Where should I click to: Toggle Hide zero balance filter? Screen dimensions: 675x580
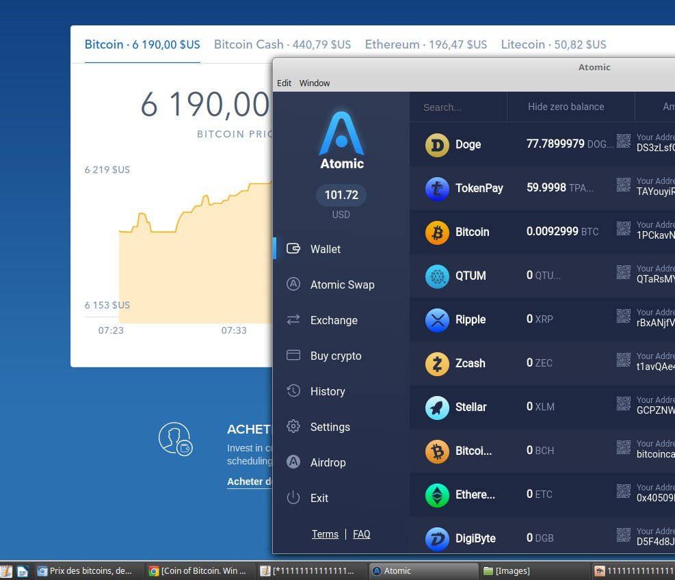click(566, 107)
